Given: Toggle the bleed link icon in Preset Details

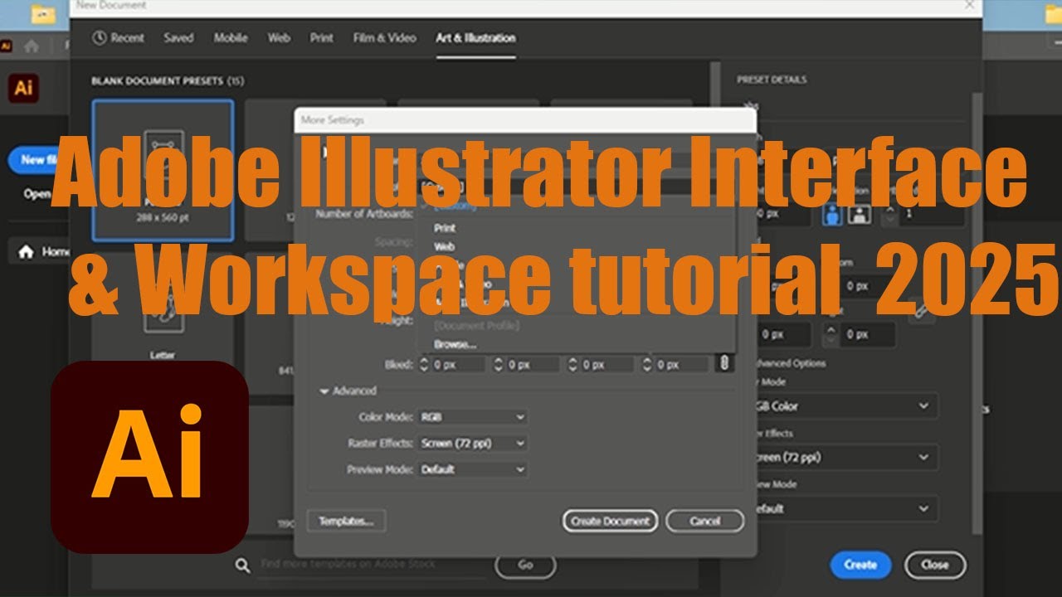Looking at the screenshot, I should (921, 313).
